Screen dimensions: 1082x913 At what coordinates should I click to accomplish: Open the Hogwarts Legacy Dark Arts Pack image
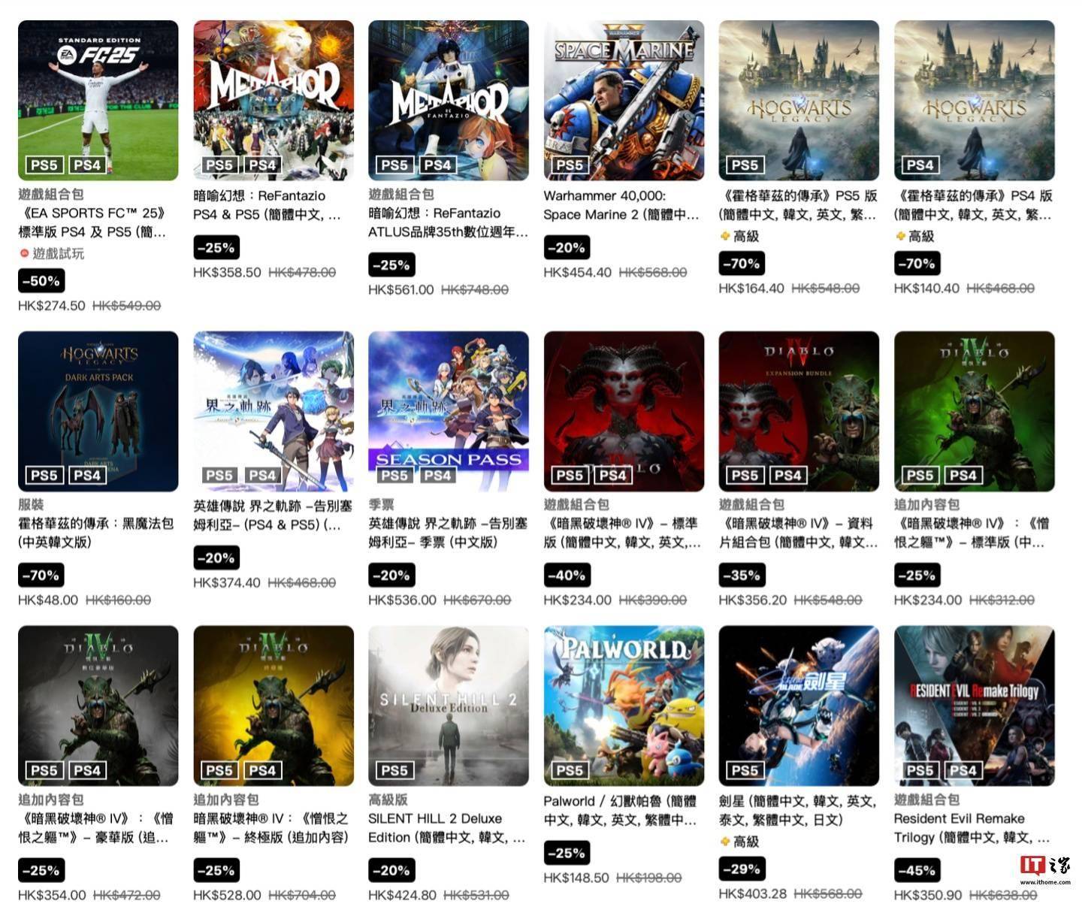[98, 411]
